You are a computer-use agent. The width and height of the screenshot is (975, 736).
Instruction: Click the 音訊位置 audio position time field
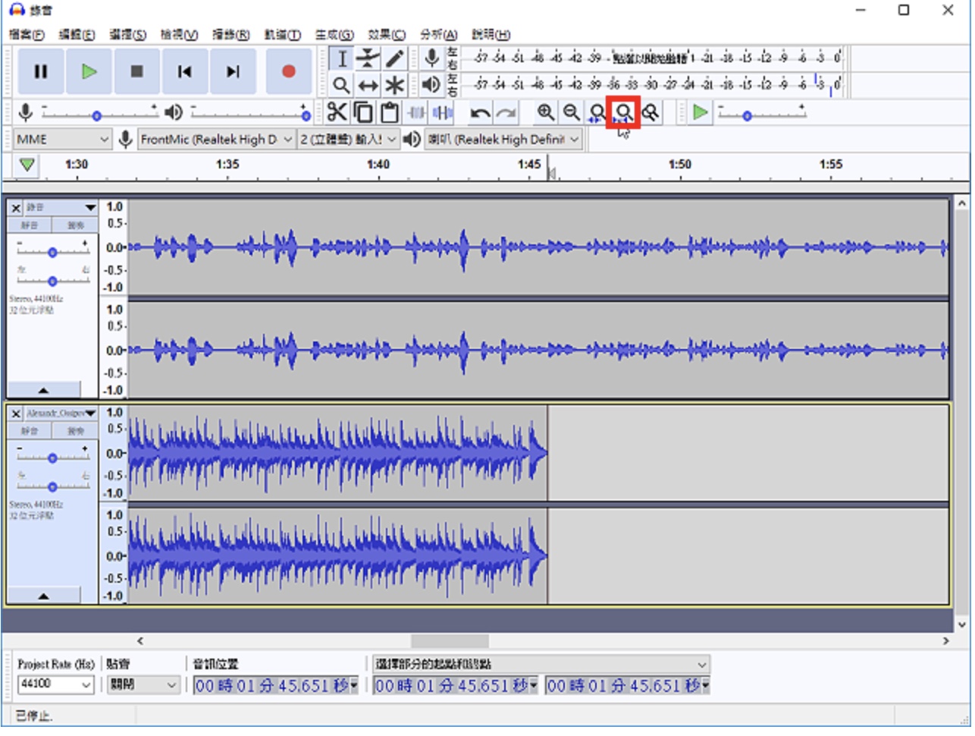click(x=276, y=686)
